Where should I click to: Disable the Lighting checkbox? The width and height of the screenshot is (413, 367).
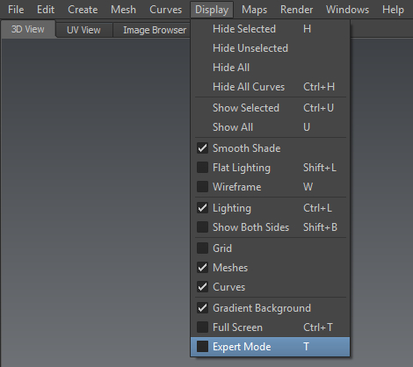(202, 208)
